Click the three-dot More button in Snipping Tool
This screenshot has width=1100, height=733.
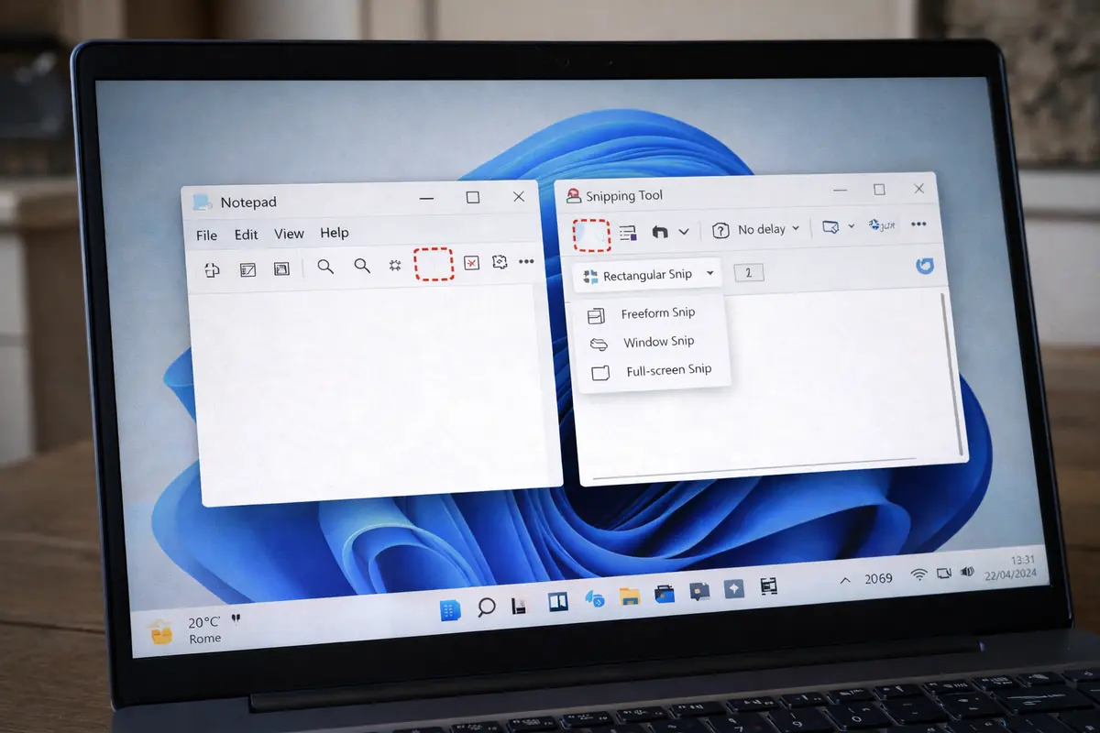click(x=918, y=224)
